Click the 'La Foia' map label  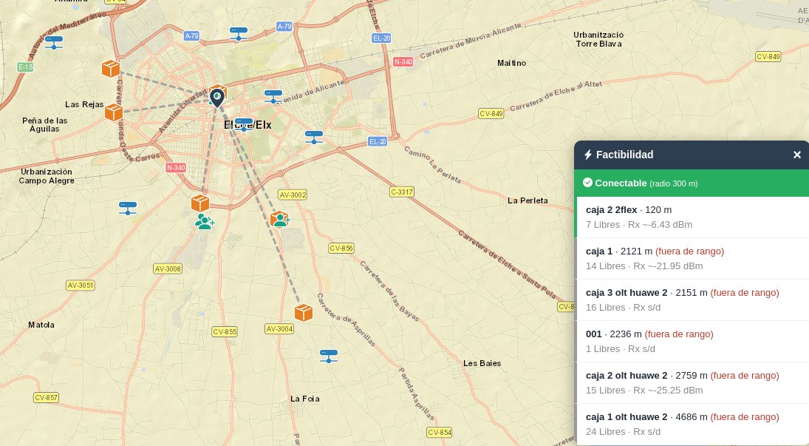[x=304, y=399]
